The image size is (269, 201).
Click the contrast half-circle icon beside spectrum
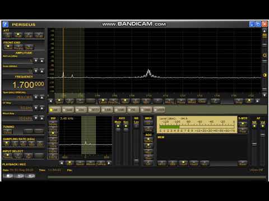click(265, 75)
